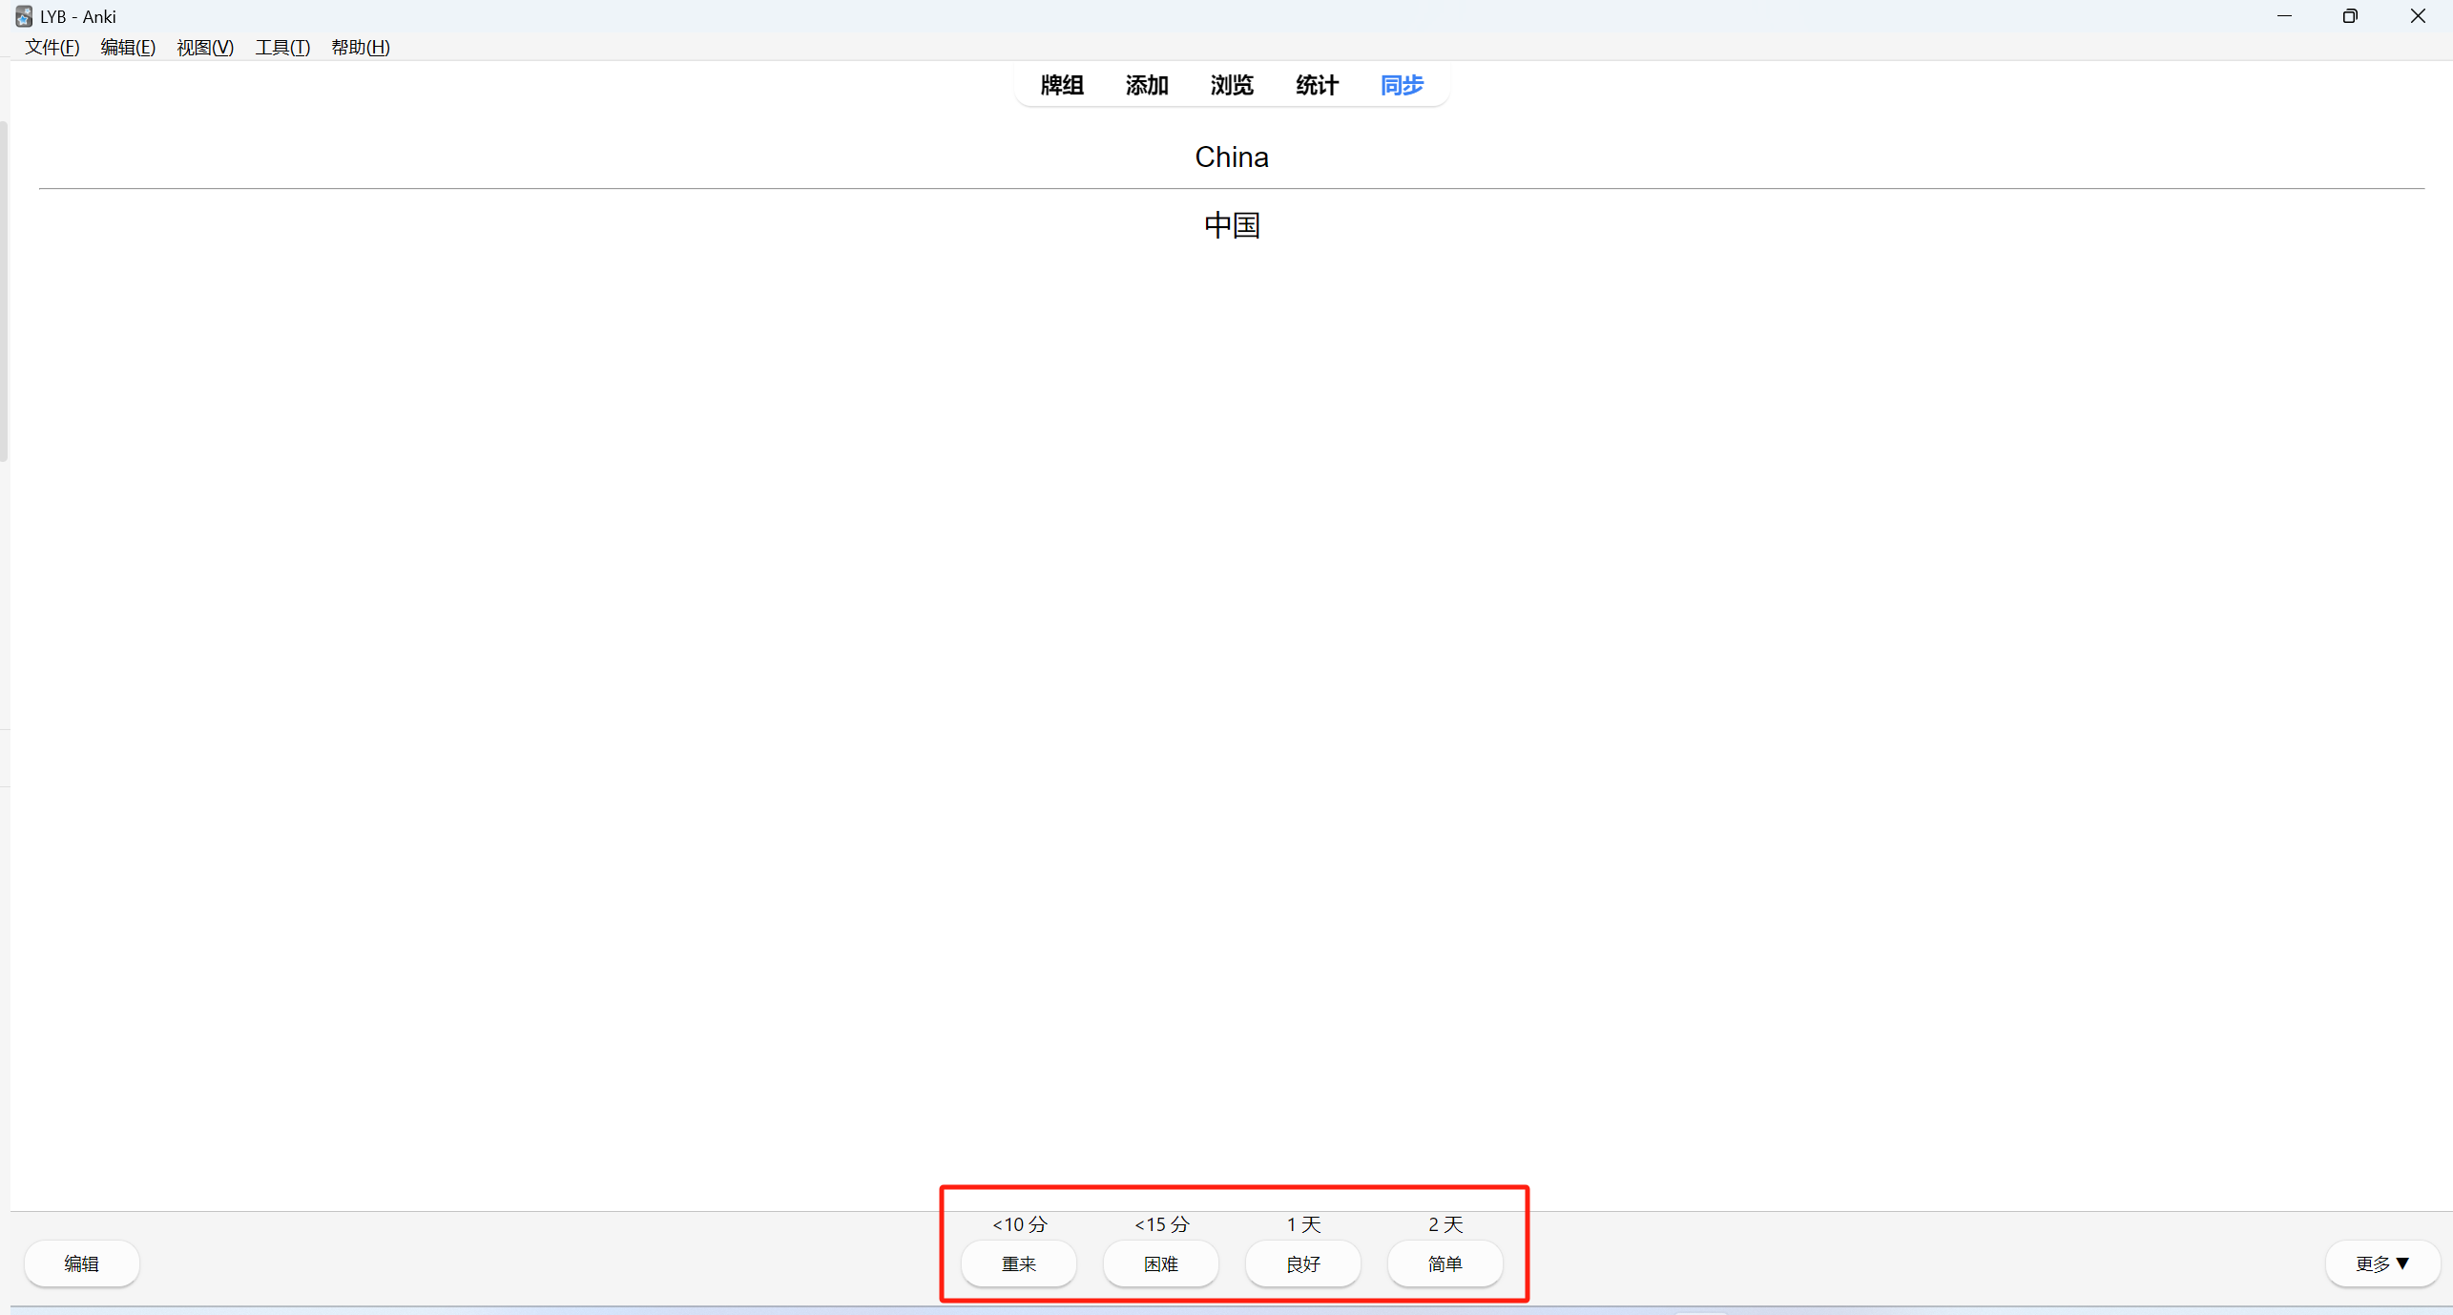This screenshot has width=2453, height=1315.
Task: Open the 文件(F) menu
Action: [x=52, y=47]
